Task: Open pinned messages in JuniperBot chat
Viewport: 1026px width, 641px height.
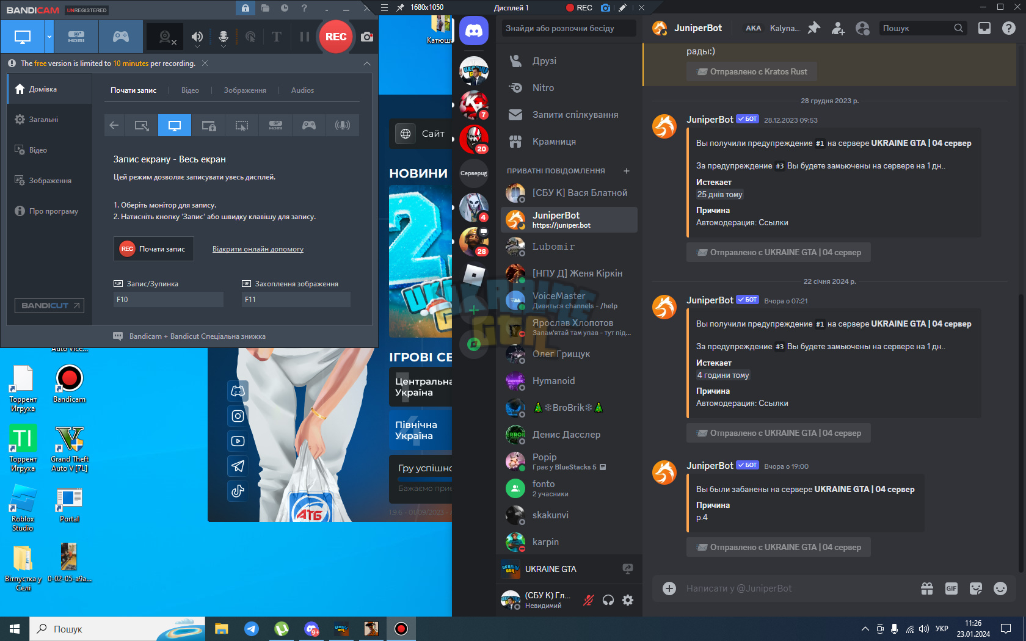Action: click(813, 28)
